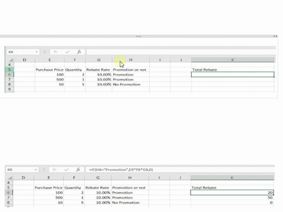Select row 9 header in upper sheet

pos(9,90)
